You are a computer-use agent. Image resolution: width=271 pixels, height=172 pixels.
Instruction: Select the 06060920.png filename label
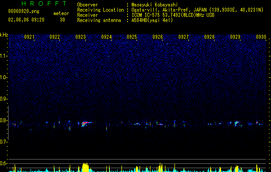click(24, 11)
